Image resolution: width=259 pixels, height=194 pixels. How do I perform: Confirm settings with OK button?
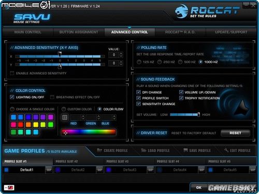click(x=198, y=187)
